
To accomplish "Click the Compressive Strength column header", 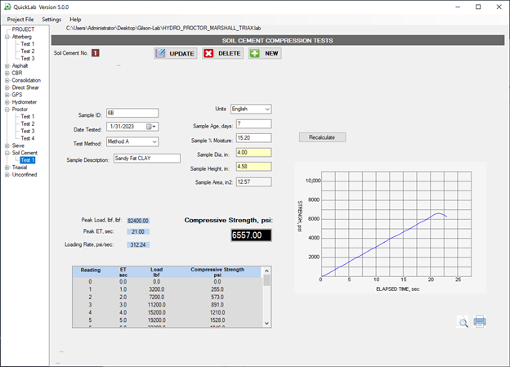I will [x=217, y=272].
